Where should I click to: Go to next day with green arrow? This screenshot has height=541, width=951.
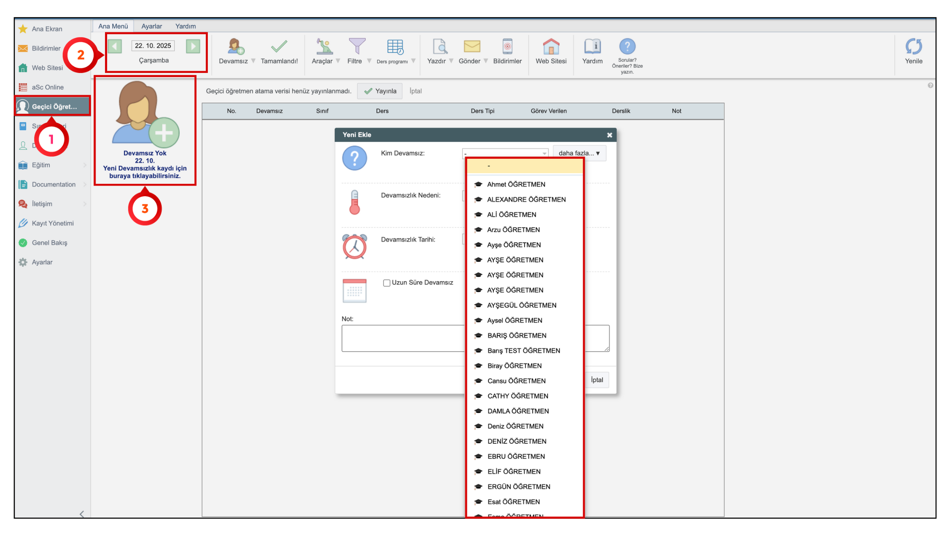[193, 46]
